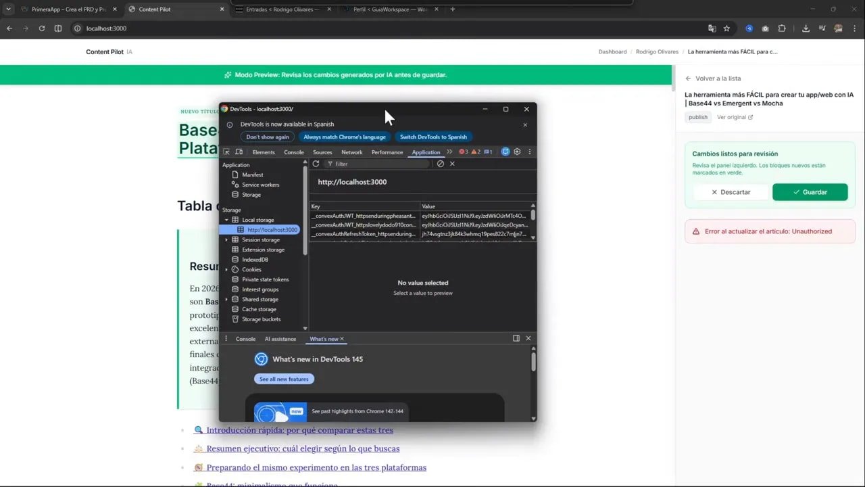
Task: Expand the Session storage tree item
Action: pyautogui.click(x=228, y=239)
